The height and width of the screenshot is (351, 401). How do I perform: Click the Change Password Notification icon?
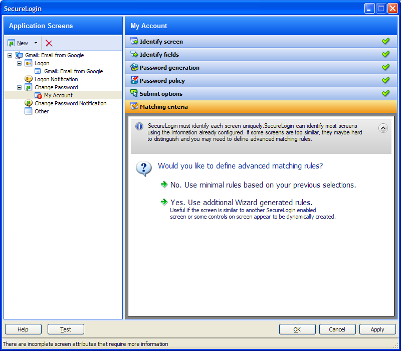click(29, 103)
